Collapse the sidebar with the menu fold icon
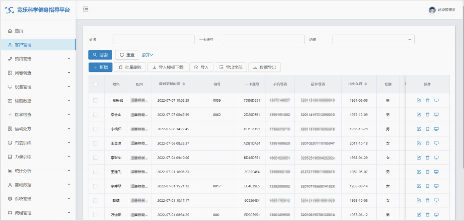 [86, 9]
